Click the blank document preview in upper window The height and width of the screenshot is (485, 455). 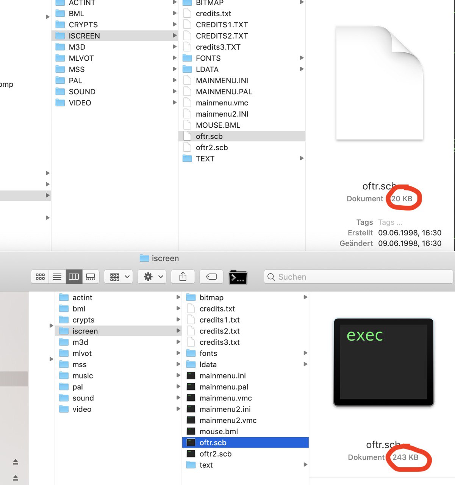click(x=380, y=83)
